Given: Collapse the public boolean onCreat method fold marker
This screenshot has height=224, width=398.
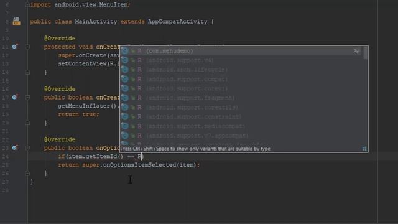Looking at the screenshot, I should (27, 97).
